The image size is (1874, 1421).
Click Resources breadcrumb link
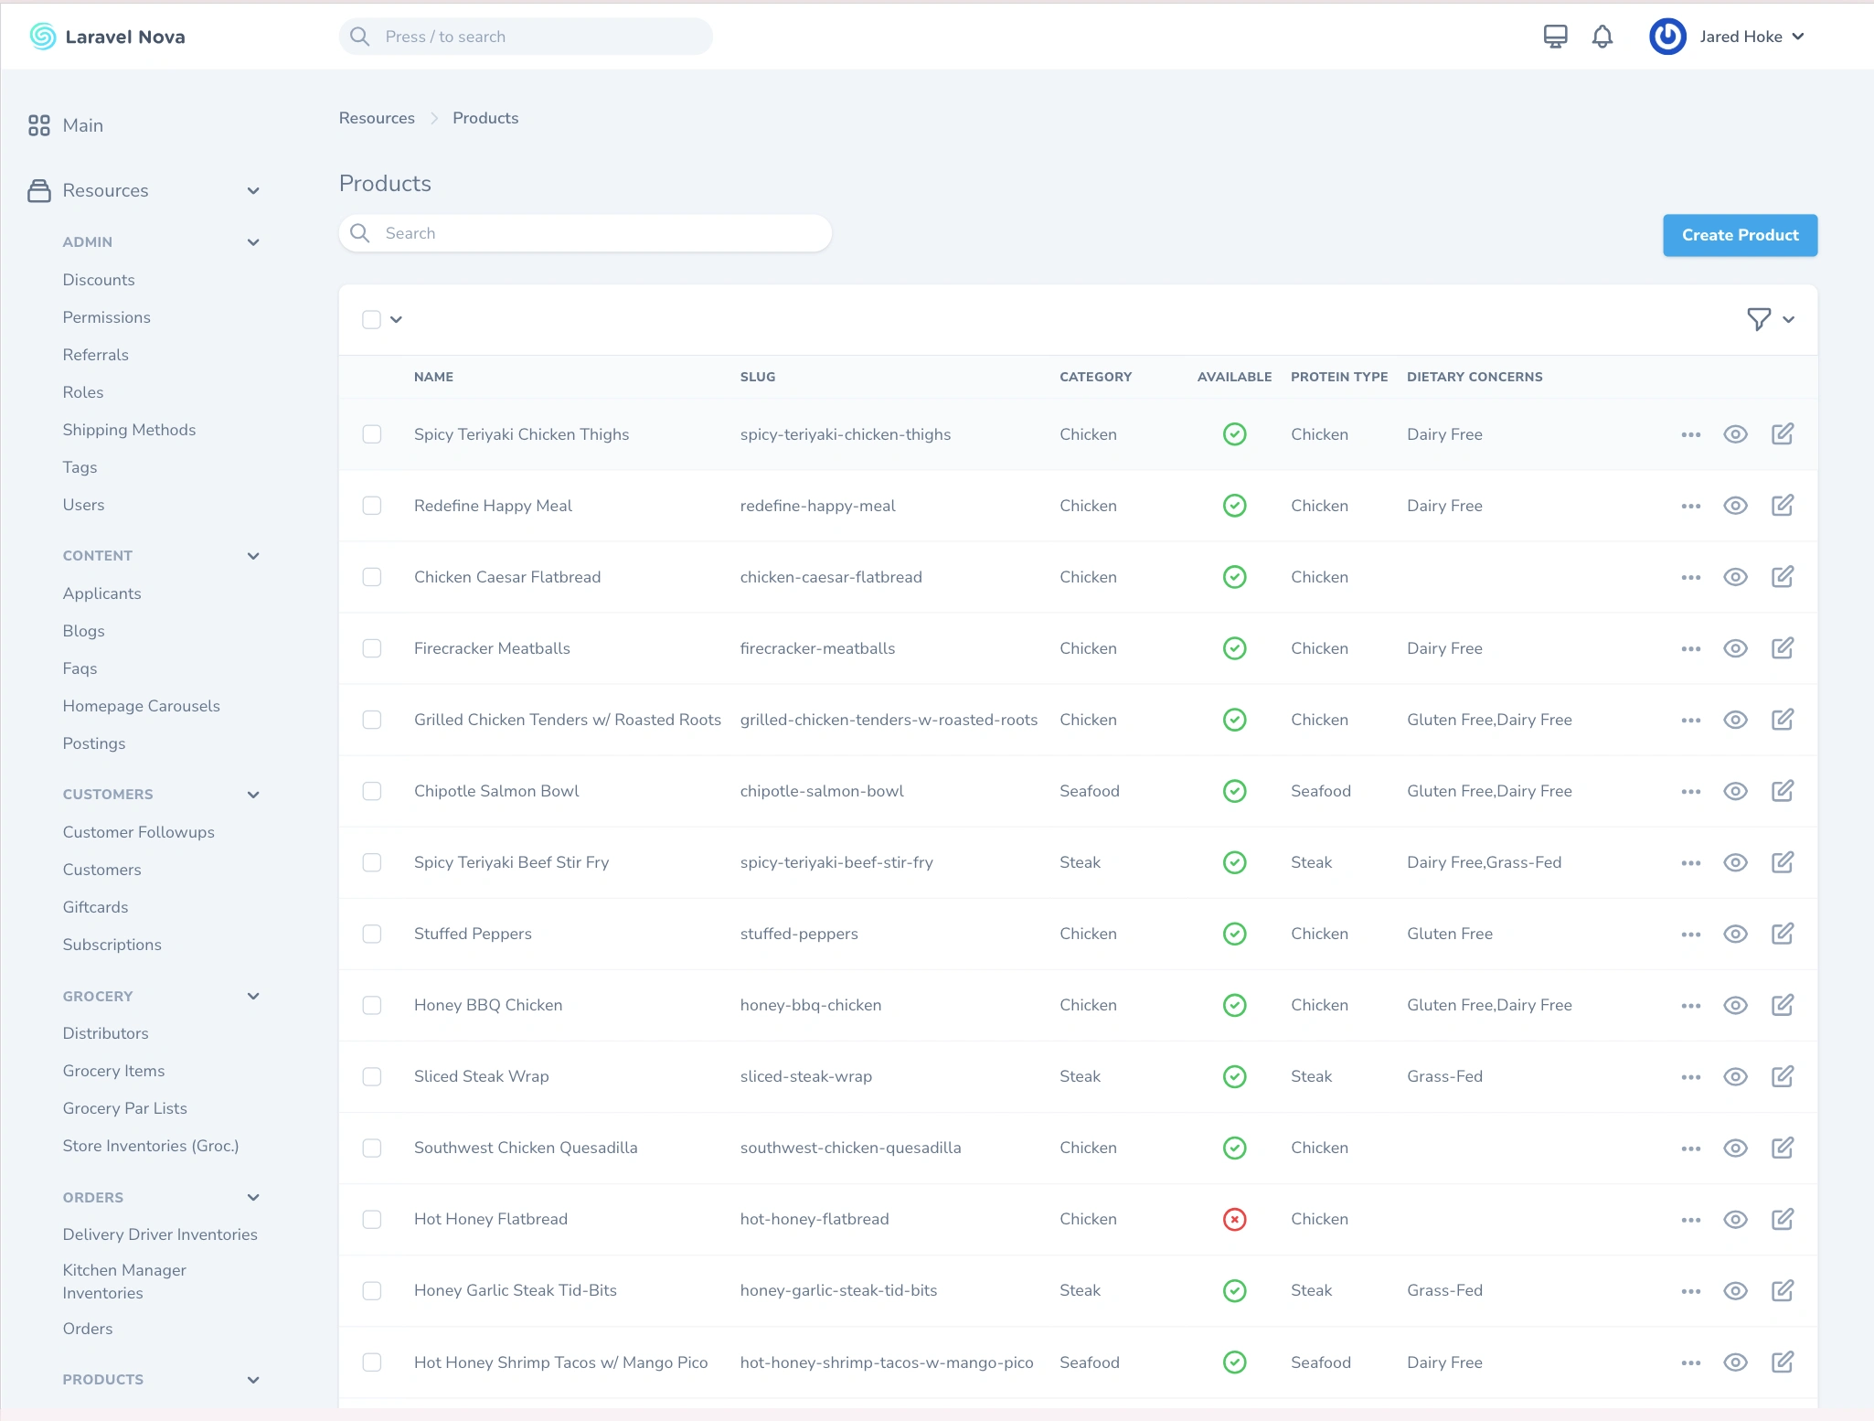(x=377, y=118)
